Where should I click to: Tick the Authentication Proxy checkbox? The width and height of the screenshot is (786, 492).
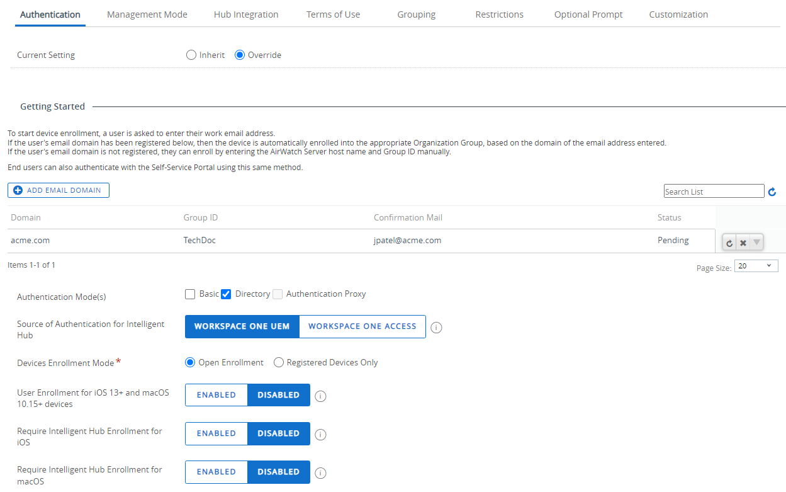(x=278, y=294)
